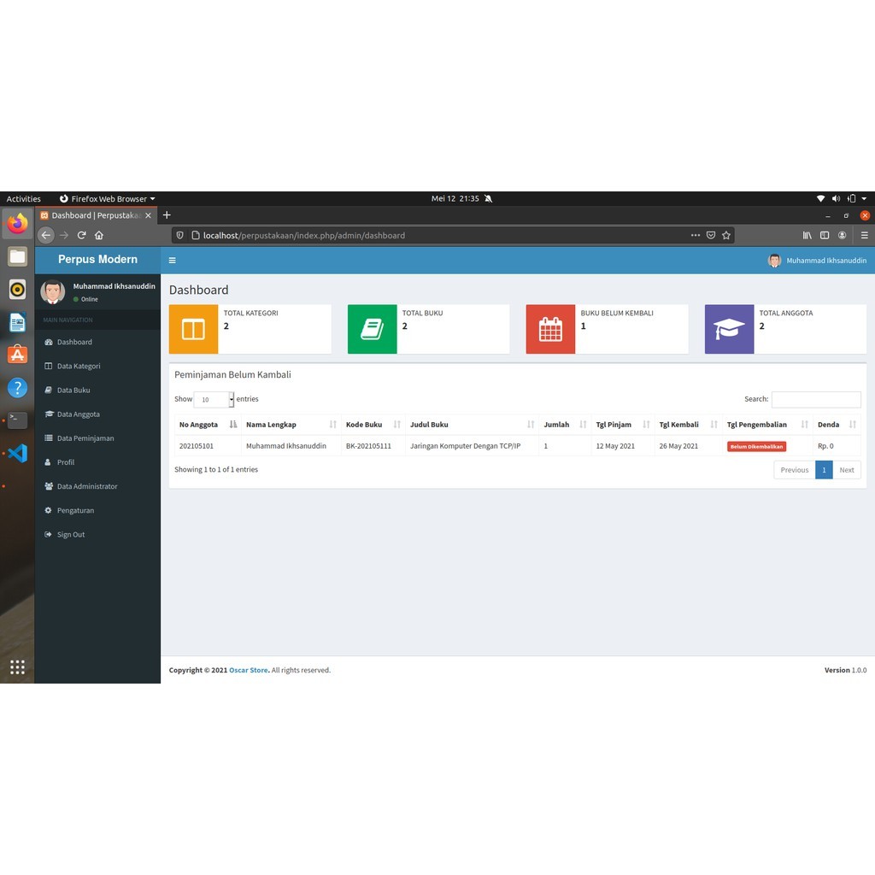This screenshot has width=875, height=875.
Task: Click the Next pagination button
Action: coord(847,469)
